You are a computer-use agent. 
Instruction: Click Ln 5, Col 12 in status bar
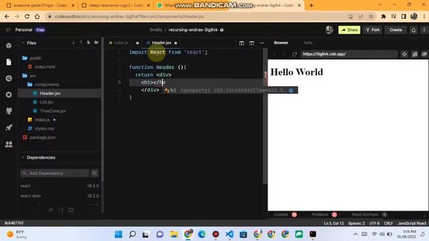point(334,223)
